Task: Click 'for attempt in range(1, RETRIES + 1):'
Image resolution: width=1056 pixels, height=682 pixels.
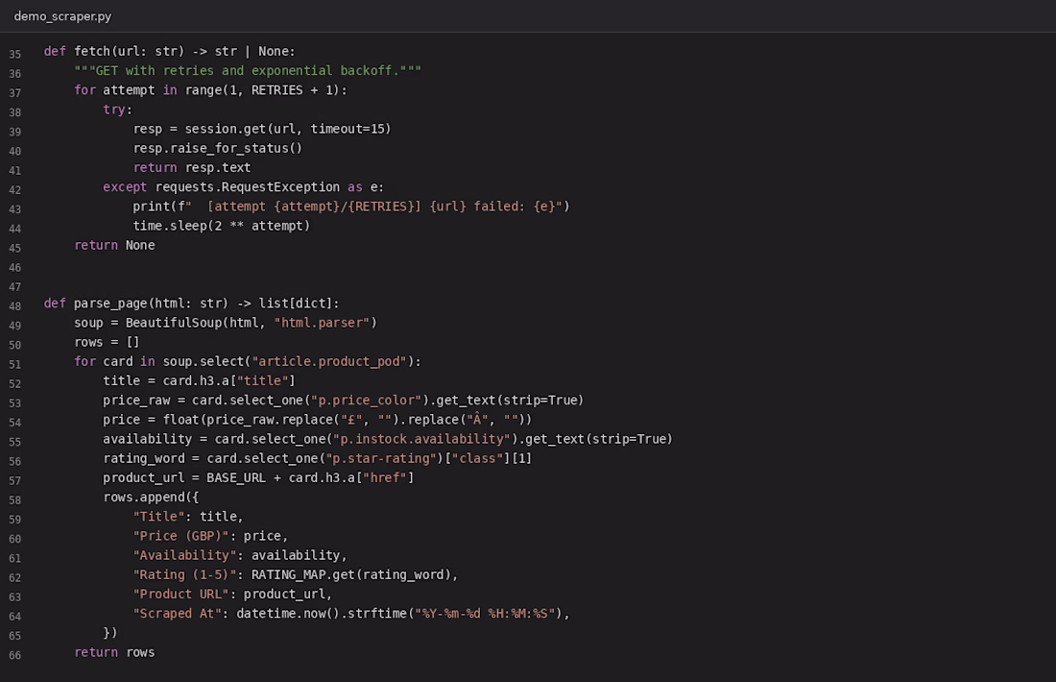Action: pyautogui.click(x=210, y=90)
